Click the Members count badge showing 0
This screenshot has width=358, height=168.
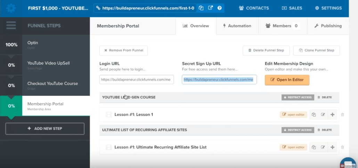pyautogui.click(x=296, y=26)
